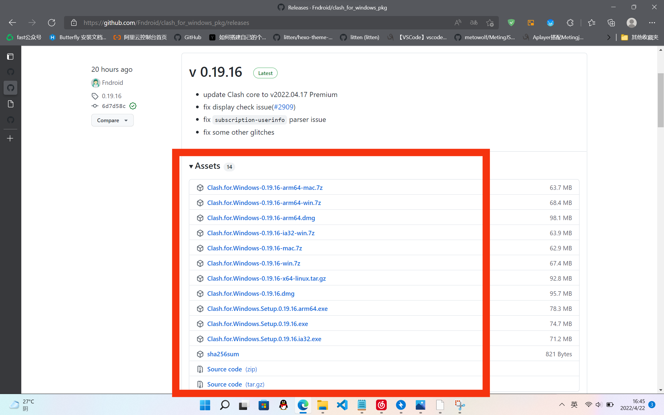Click the Fndroid author link
664x415 pixels.
[x=112, y=83]
